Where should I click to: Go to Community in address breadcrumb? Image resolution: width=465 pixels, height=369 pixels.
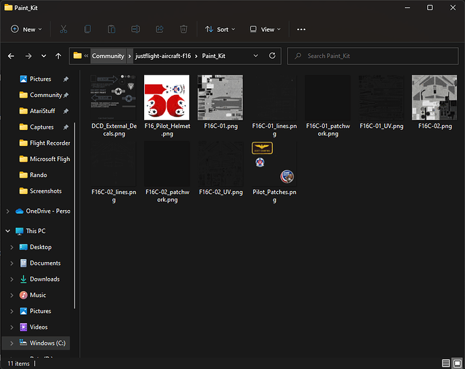[x=108, y=56]
